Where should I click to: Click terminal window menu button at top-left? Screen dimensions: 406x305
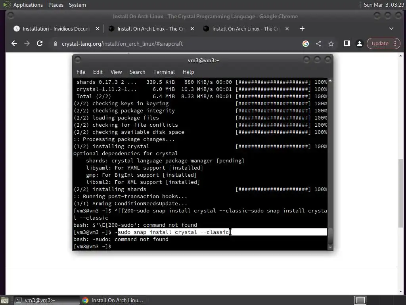click(77, 60)
